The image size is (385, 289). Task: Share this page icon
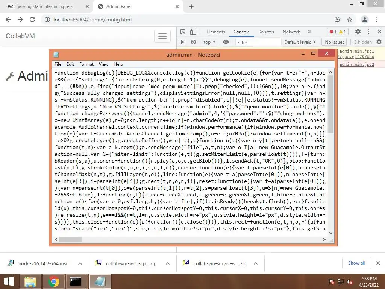337,20
